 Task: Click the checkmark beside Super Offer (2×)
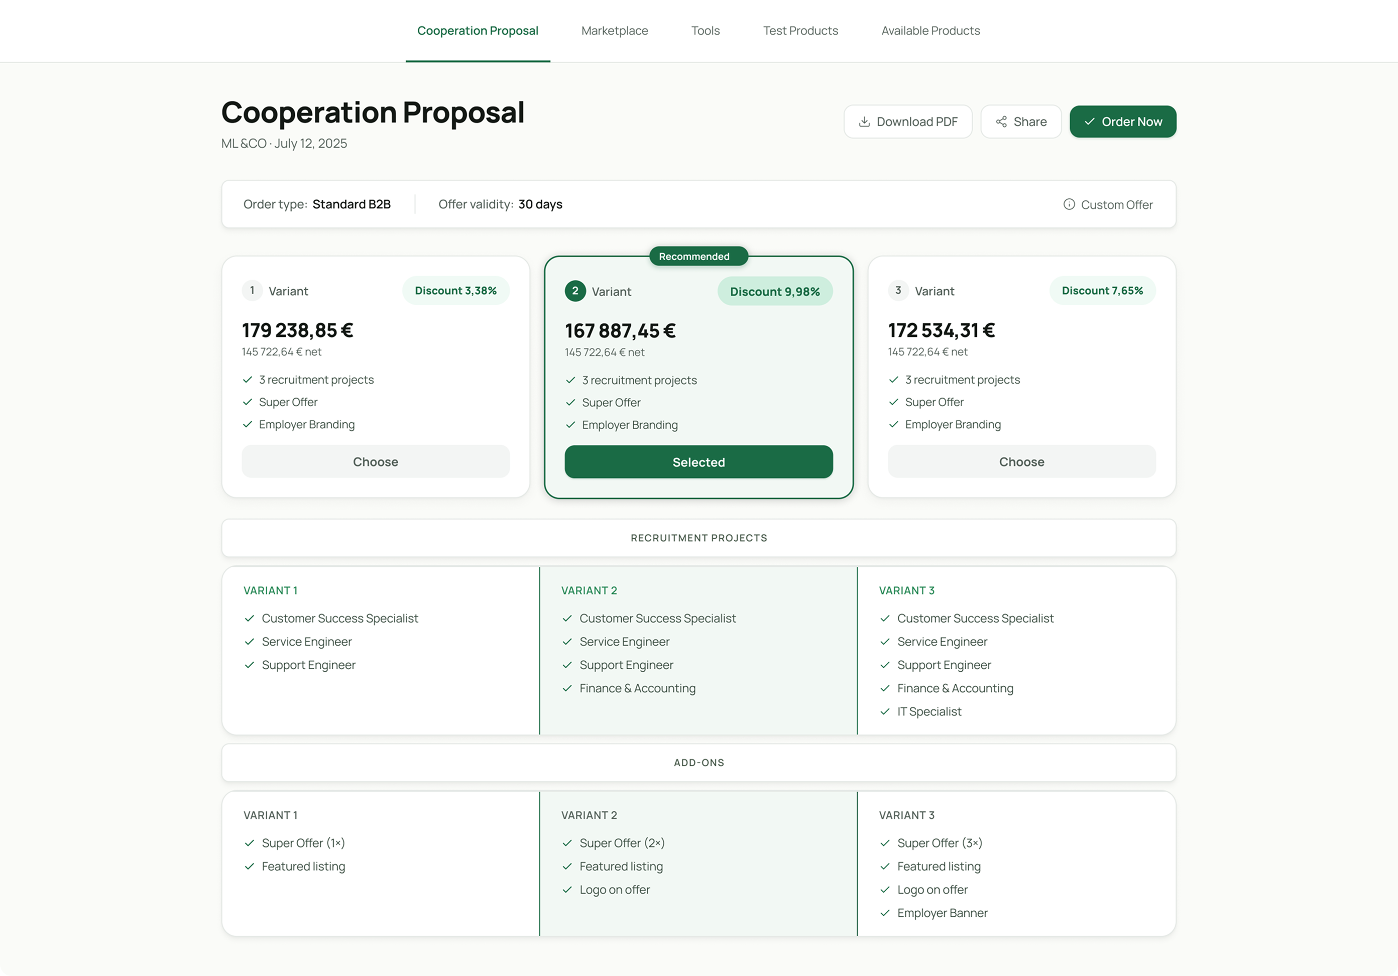[567, 842]
